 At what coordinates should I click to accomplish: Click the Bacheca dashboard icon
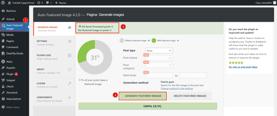pos(3,11)
